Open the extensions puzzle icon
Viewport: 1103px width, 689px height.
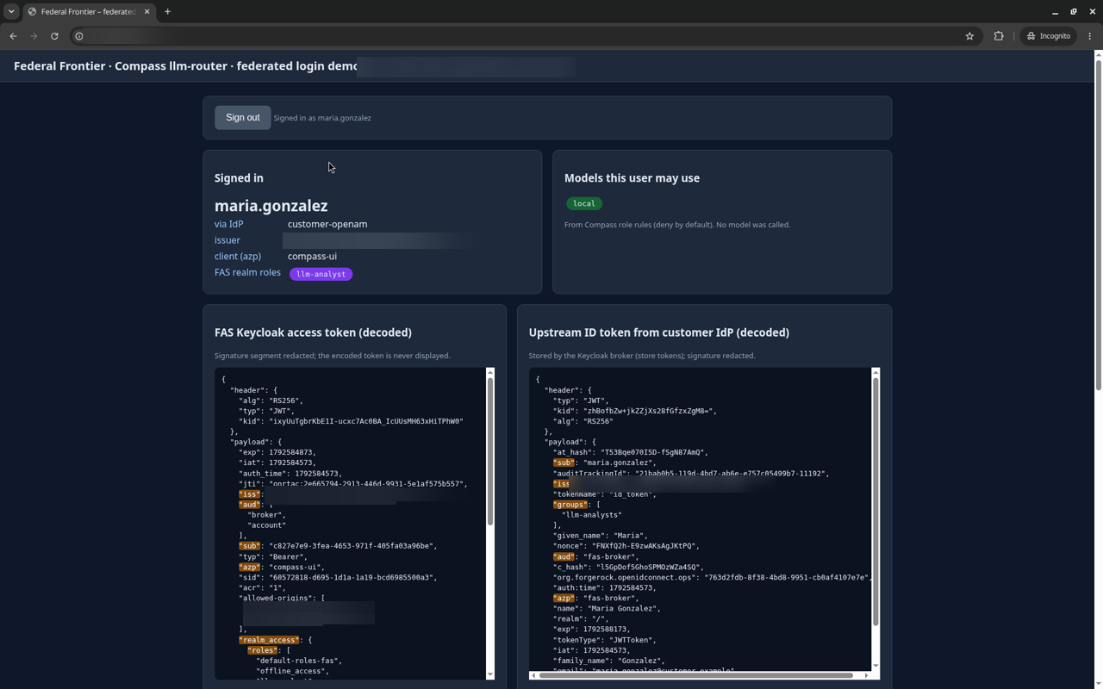[999, 36]
